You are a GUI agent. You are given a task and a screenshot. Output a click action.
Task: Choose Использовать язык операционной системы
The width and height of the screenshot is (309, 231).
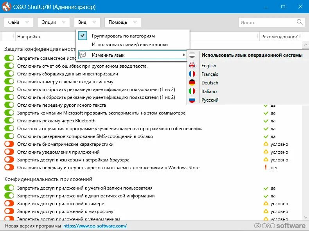(x=252, y=55)
